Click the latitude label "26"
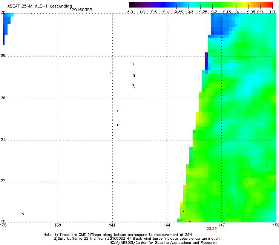 point(3,98)
